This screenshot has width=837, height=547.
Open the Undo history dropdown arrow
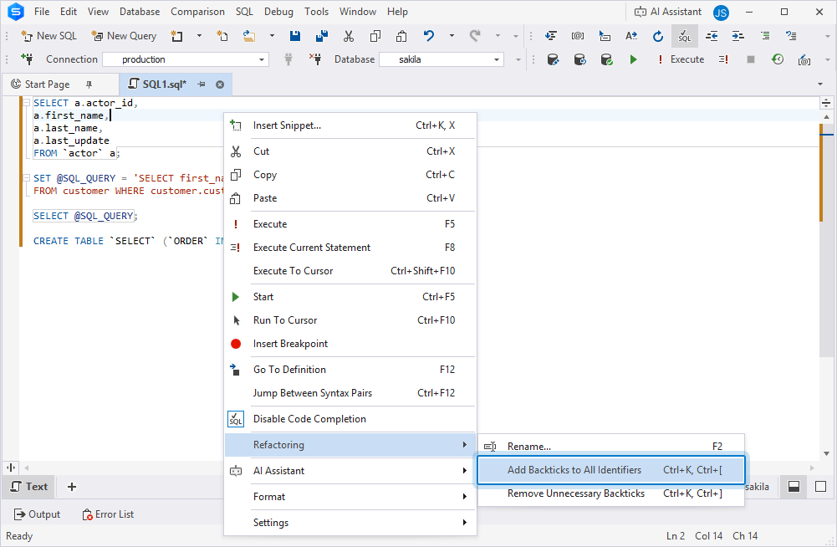point(452,36)
